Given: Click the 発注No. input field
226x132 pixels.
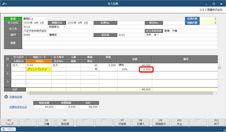Looking at the screenshot, I should pos(174,23).
